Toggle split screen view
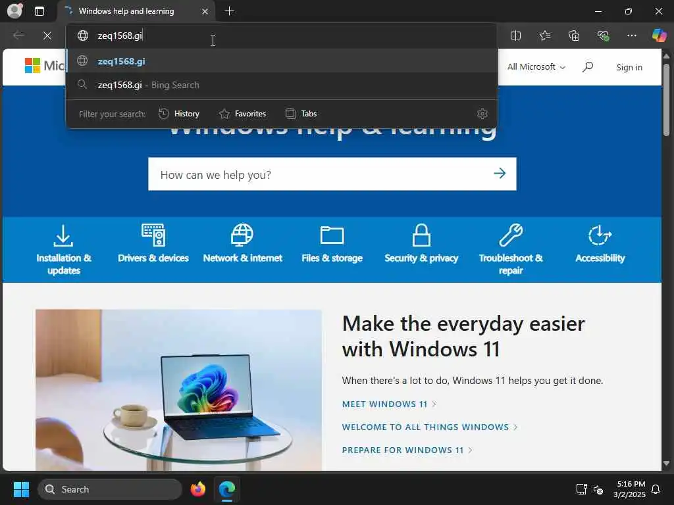Screen dimensions: 674x505 [515, 36]
